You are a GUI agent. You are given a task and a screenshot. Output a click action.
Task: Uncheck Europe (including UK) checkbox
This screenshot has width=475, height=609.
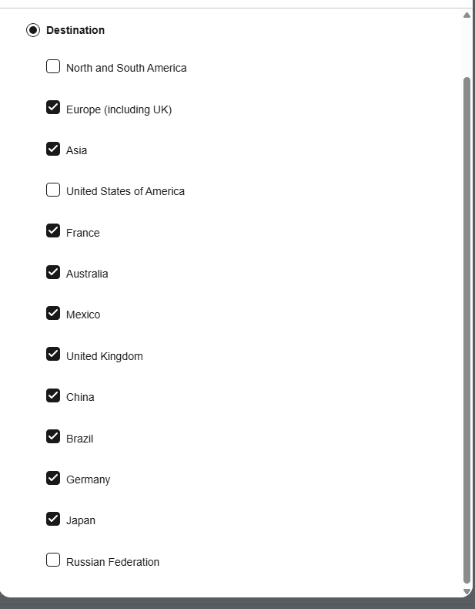[53, 108]
